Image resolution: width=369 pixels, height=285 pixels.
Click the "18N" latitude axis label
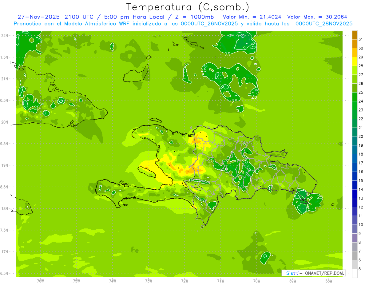5,208
